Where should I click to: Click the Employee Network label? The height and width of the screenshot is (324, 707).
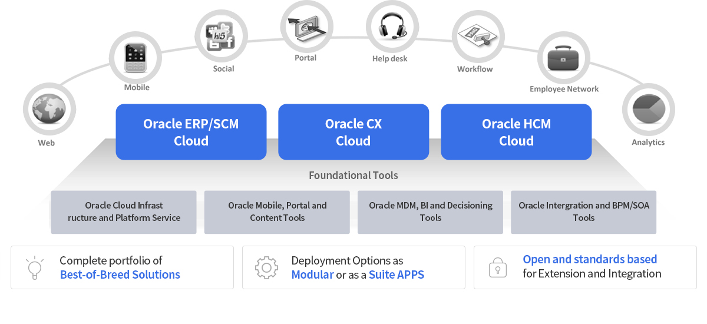tap(564, 89)
